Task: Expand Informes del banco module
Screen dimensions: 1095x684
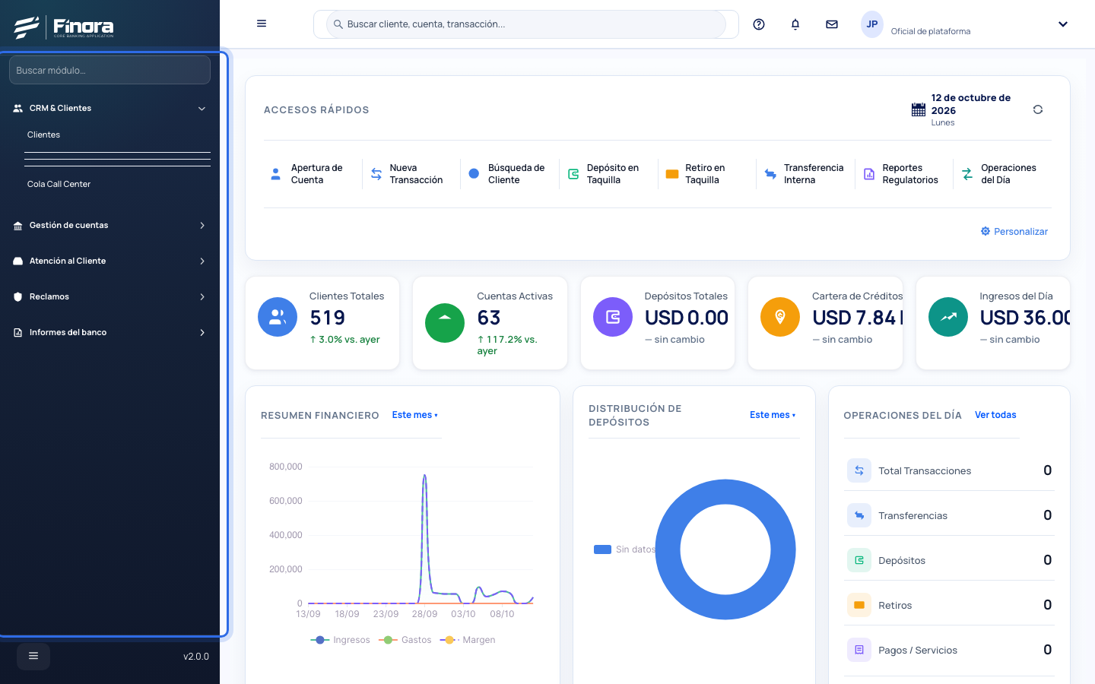Action: [x=109, y=332]
